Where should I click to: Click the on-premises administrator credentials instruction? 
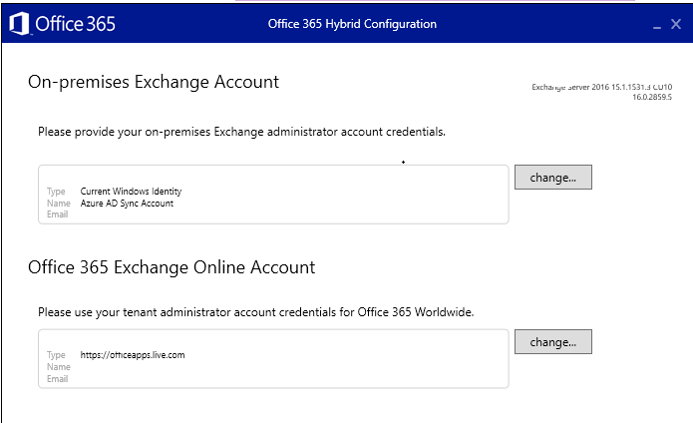(x=241, y=131)
